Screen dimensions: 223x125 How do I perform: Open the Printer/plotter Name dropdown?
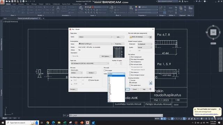95,44
